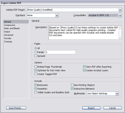Screen dimensions: 125x113
Task: Select the All pages radio button
Action: pos(36,48)
